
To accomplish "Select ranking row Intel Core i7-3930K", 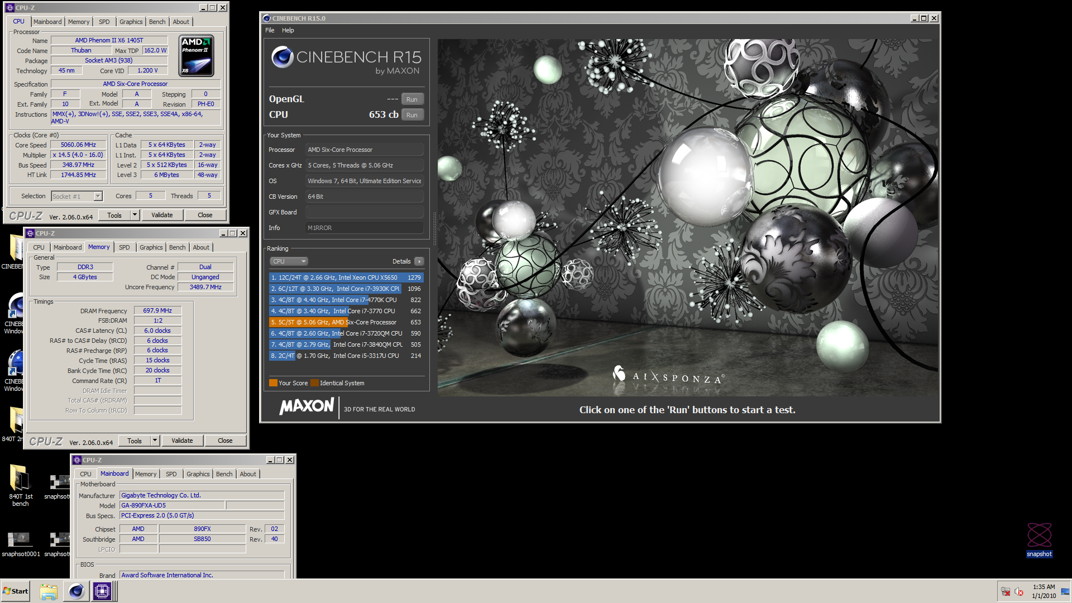I will click(346, 289).
